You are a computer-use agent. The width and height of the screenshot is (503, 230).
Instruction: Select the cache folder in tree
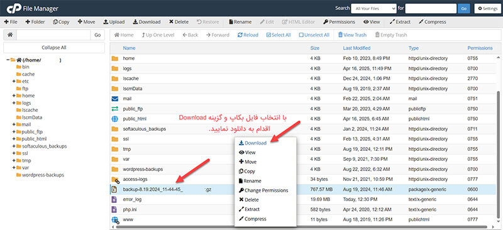pos(28,74)
